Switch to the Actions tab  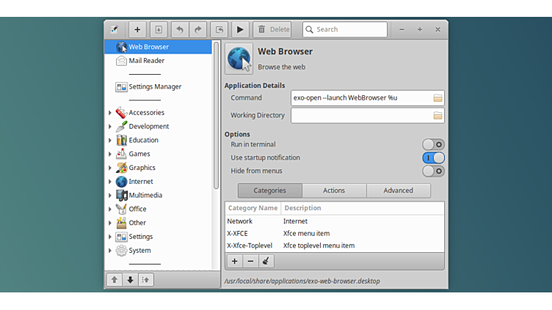334,191
